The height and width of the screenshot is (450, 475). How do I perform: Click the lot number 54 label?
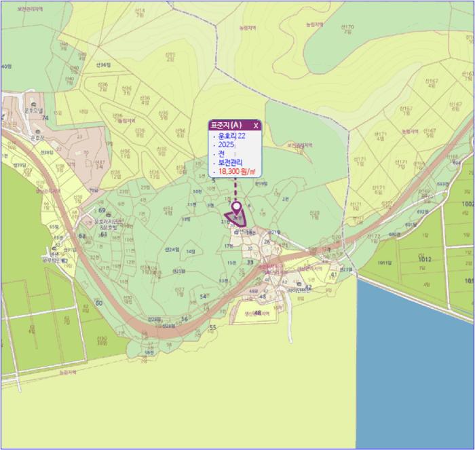(x=203, y=297)
